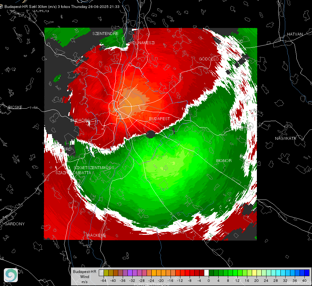Image resolution: width=312 pixels, height=286 pixels.
Task: Click the grey first swatch of the legend
Action: pos(101,273)
